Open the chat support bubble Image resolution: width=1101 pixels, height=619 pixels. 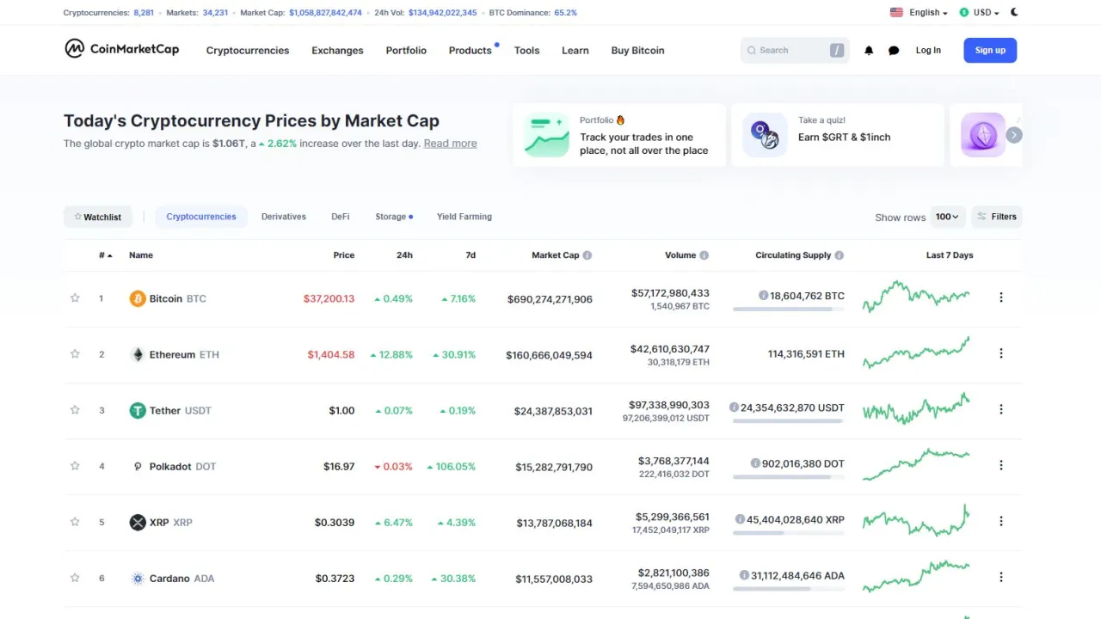pyautogui.click(x=893, y=50)
